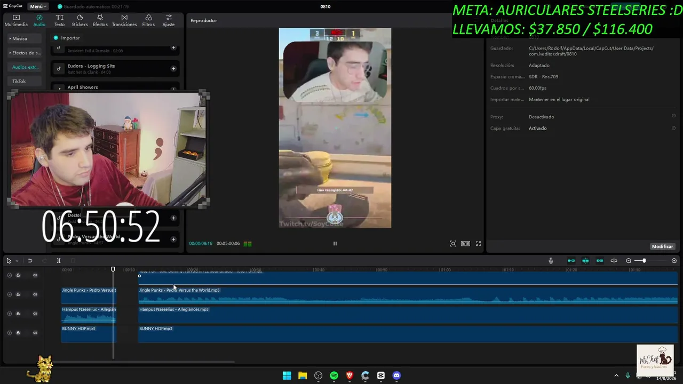Click the Proxy setting value Desactivado
683x384 pixels.
[541, 117]
